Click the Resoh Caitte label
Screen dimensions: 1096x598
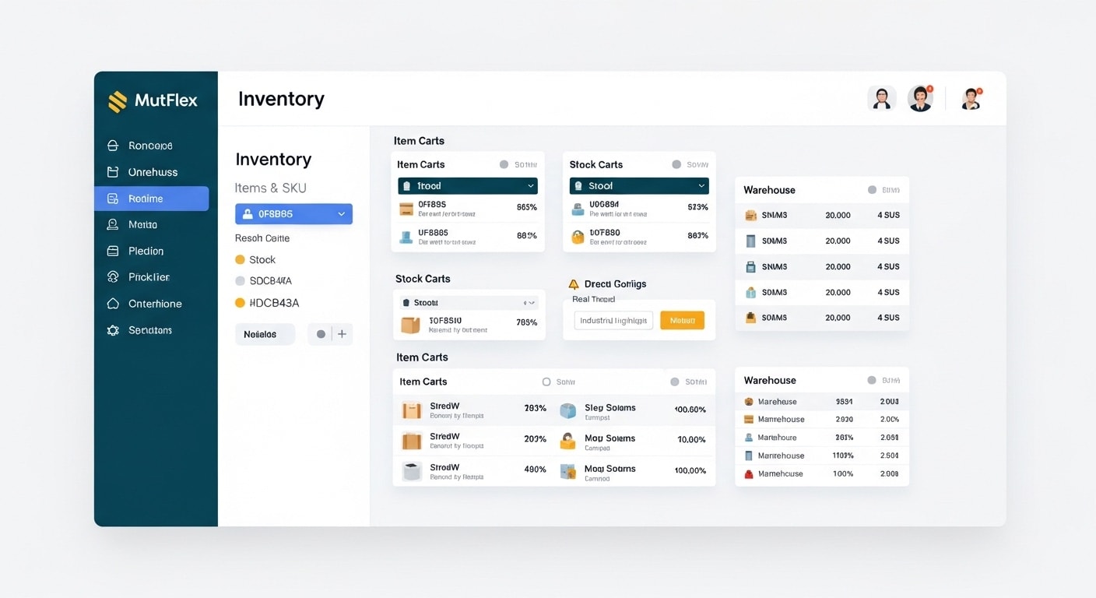(262, 238)
